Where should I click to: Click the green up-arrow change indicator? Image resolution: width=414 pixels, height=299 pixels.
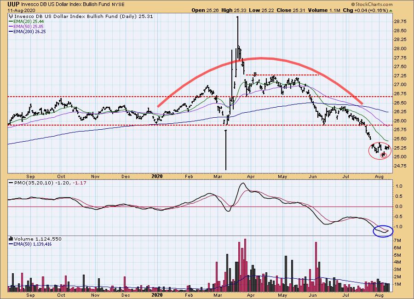pos(391,11)
